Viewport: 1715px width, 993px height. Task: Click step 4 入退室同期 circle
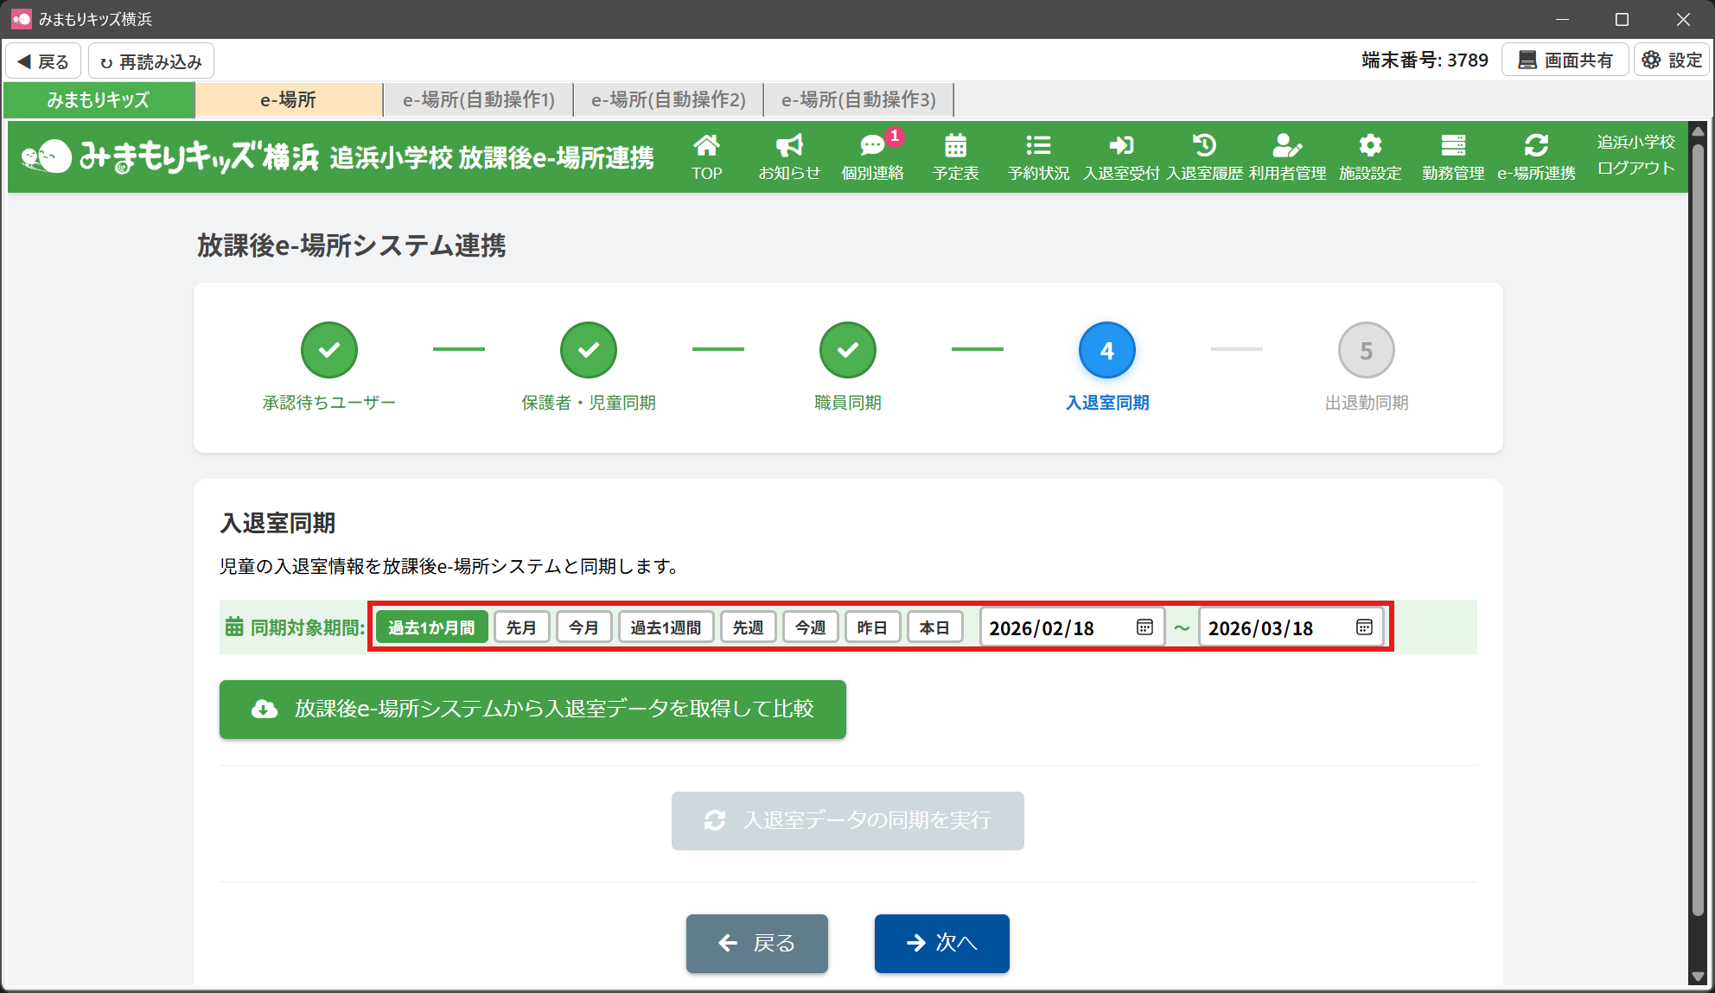tap(1106, 350)
